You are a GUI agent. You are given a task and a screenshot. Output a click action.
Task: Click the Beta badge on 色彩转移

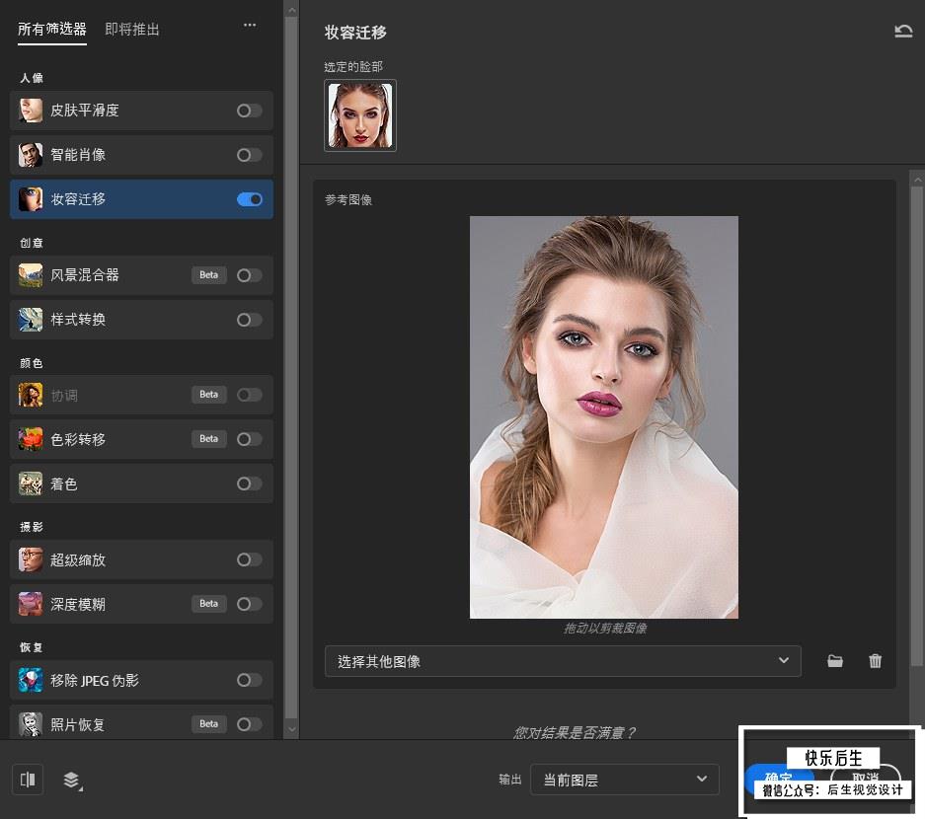(209, 439)
